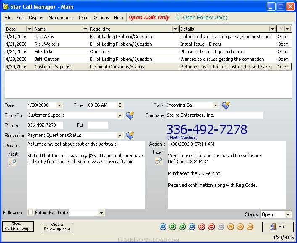The height and width of the screenshot is (243, 297).
Task: Open Task list editor icon
Action: click(x=226, y=105)
